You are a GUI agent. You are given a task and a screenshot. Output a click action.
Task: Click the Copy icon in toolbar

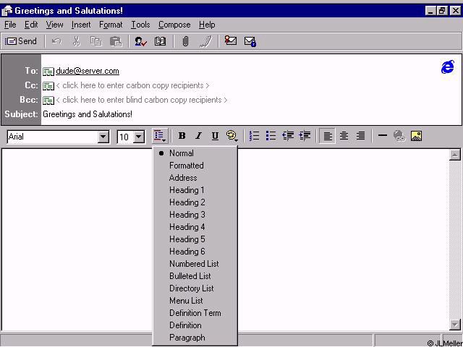pyautogui.click(x=96, y=41)
